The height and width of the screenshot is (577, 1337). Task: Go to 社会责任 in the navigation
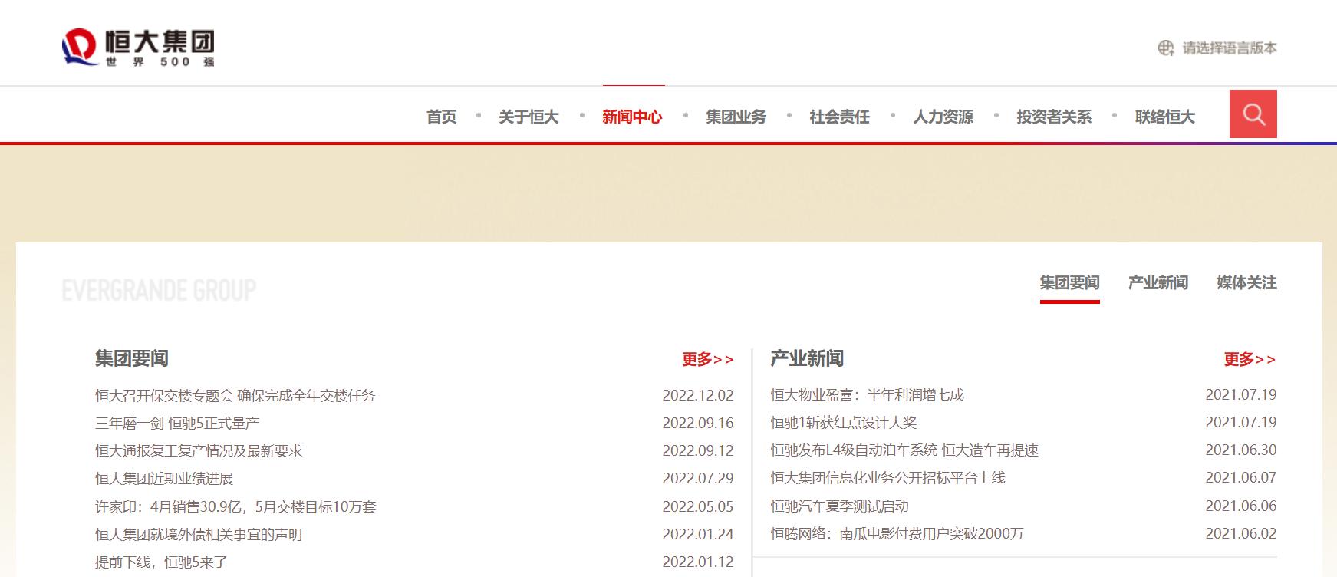(x=839, y=117)
